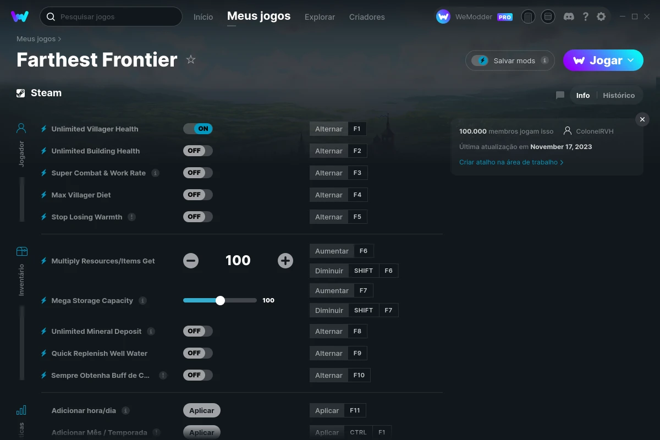Image resolution: width=660 pixels, height=440 pixels.
Task: Open the Discord icon in the header
Action: tap(569, 16)
